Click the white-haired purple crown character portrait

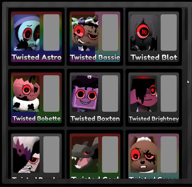[26, 155]
